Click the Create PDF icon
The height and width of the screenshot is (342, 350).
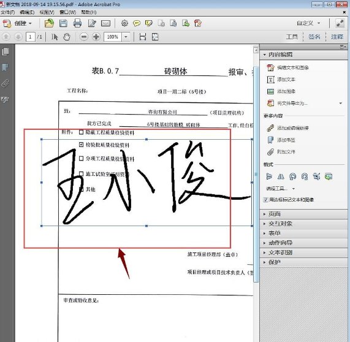coord(7,23)
